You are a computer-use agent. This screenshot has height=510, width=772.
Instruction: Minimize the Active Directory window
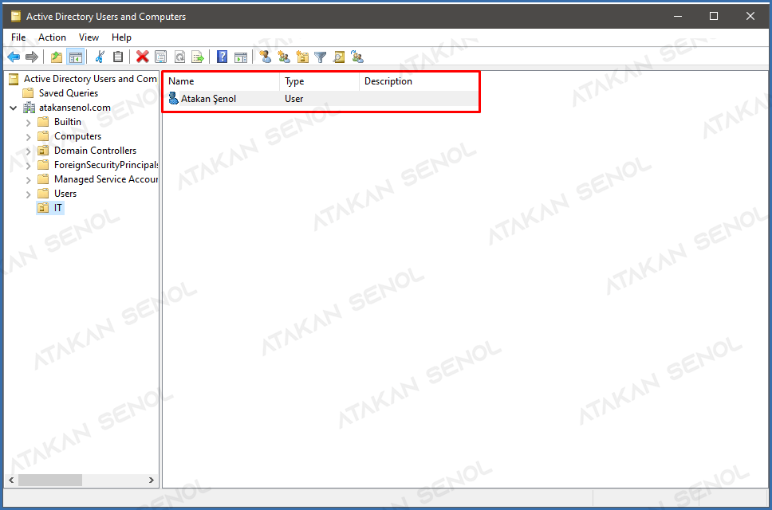coord(678,16)
